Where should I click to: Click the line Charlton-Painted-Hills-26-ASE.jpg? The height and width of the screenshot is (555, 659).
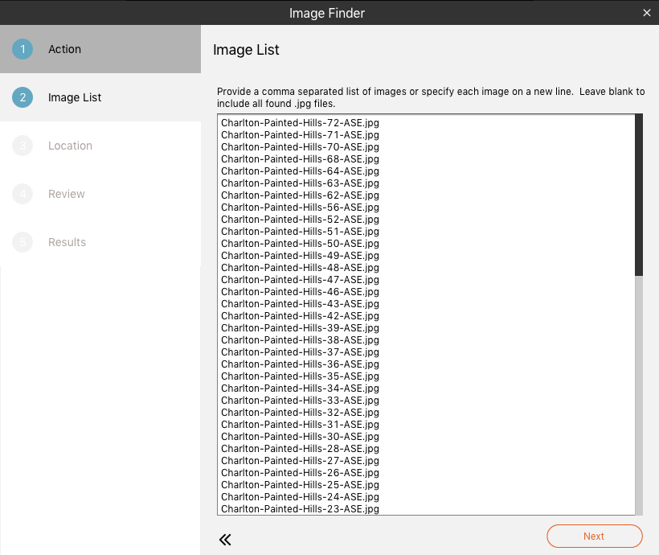pos(300,473)
